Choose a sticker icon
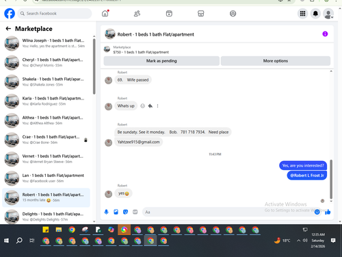 tap(125, 212)
